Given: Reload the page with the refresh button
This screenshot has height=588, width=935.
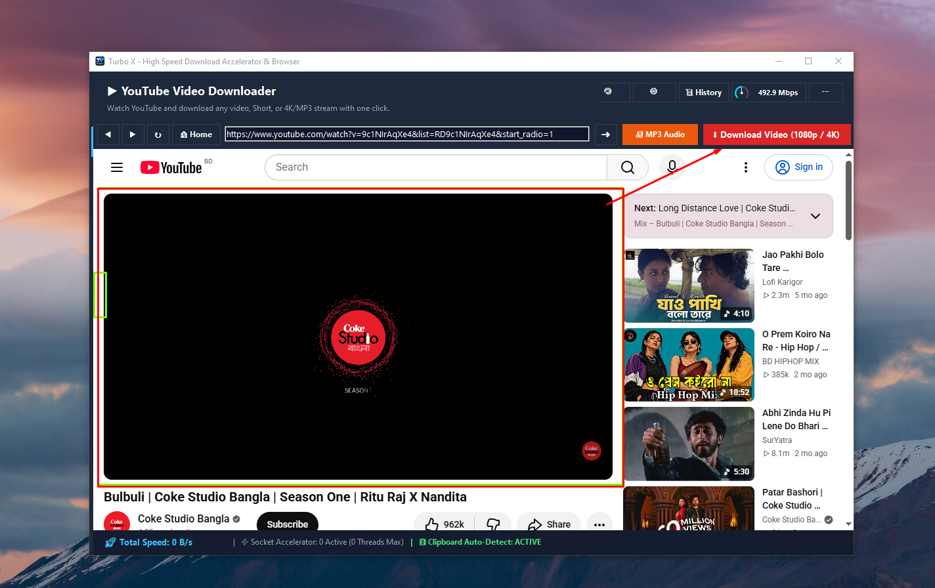Looking at the screenshot, I should pos(158,135).
